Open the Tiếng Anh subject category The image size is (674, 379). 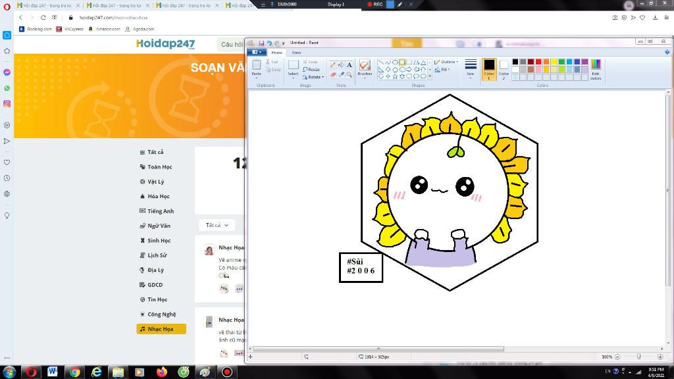(x=161, y=211)
